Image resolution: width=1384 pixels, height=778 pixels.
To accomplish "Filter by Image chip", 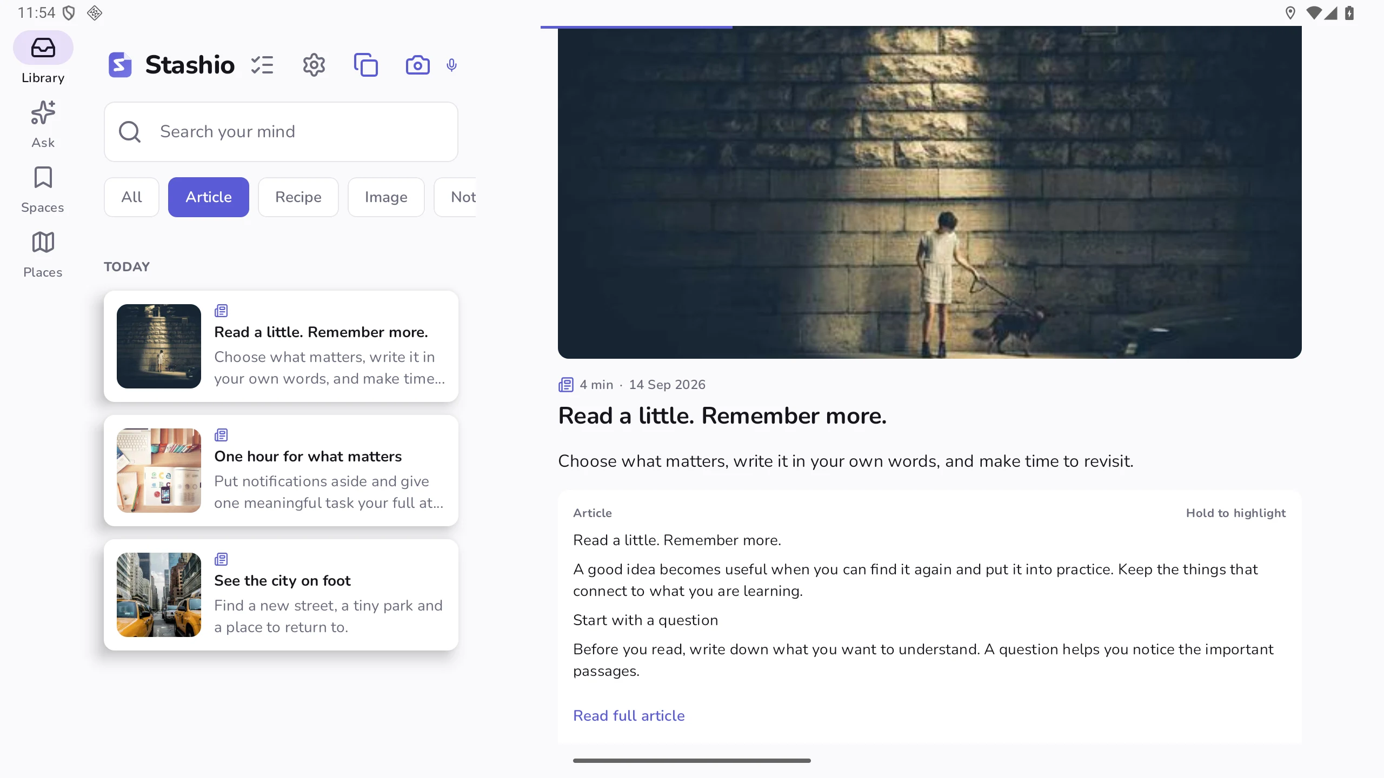I will click(x=386, y=197).
